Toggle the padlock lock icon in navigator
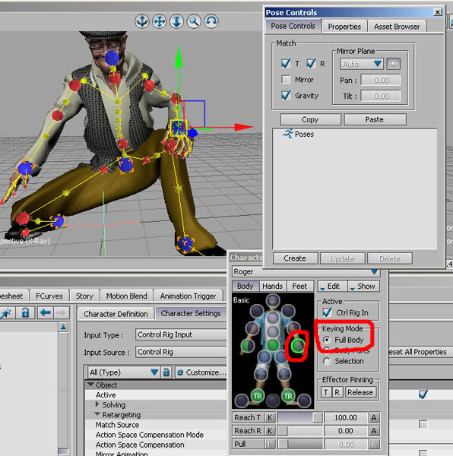 point(25,313)
